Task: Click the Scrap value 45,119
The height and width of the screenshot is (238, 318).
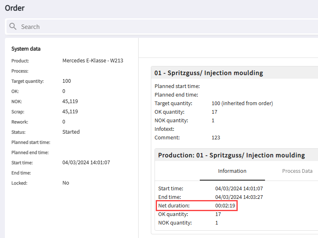Action: pyautogui.click(x=70, y=112)
